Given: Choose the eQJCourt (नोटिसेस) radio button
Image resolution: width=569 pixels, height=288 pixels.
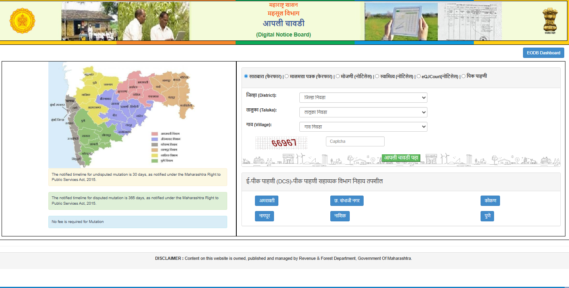Looking at the screenshot, I should (x=419, y=76).
